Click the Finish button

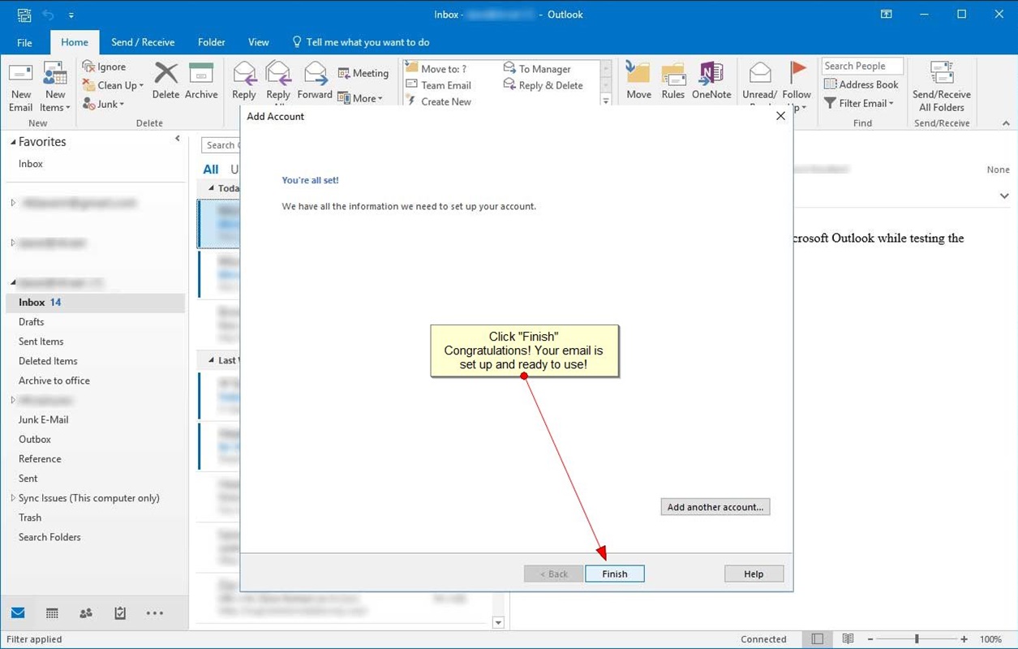pyautogui.click(x=615, y=574)
